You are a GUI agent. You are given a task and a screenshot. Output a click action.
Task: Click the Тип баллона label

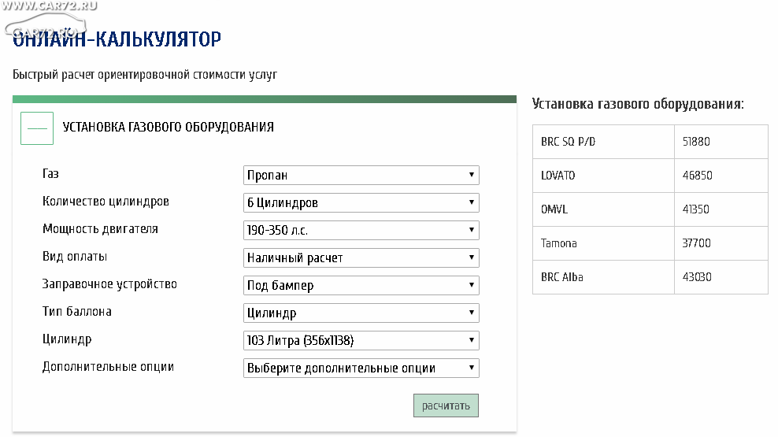coord(77,312)
